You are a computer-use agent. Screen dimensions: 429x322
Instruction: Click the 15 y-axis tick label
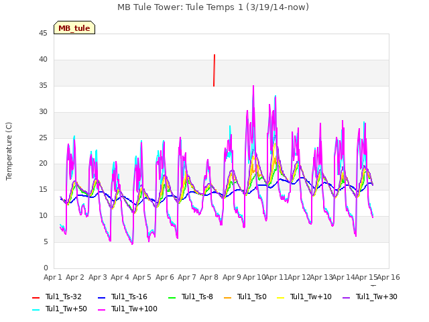pos(43,190)
